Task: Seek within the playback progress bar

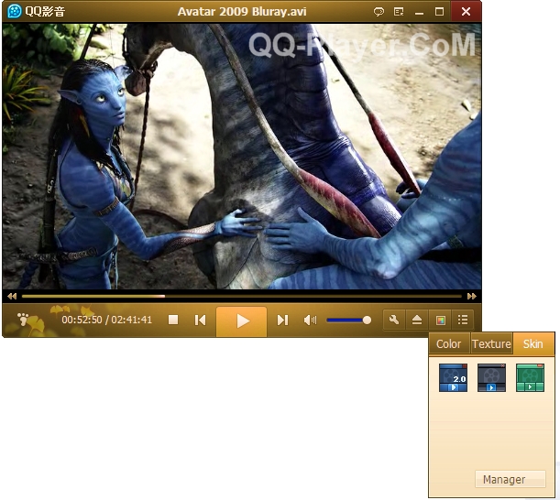Action: pos(242,296)
